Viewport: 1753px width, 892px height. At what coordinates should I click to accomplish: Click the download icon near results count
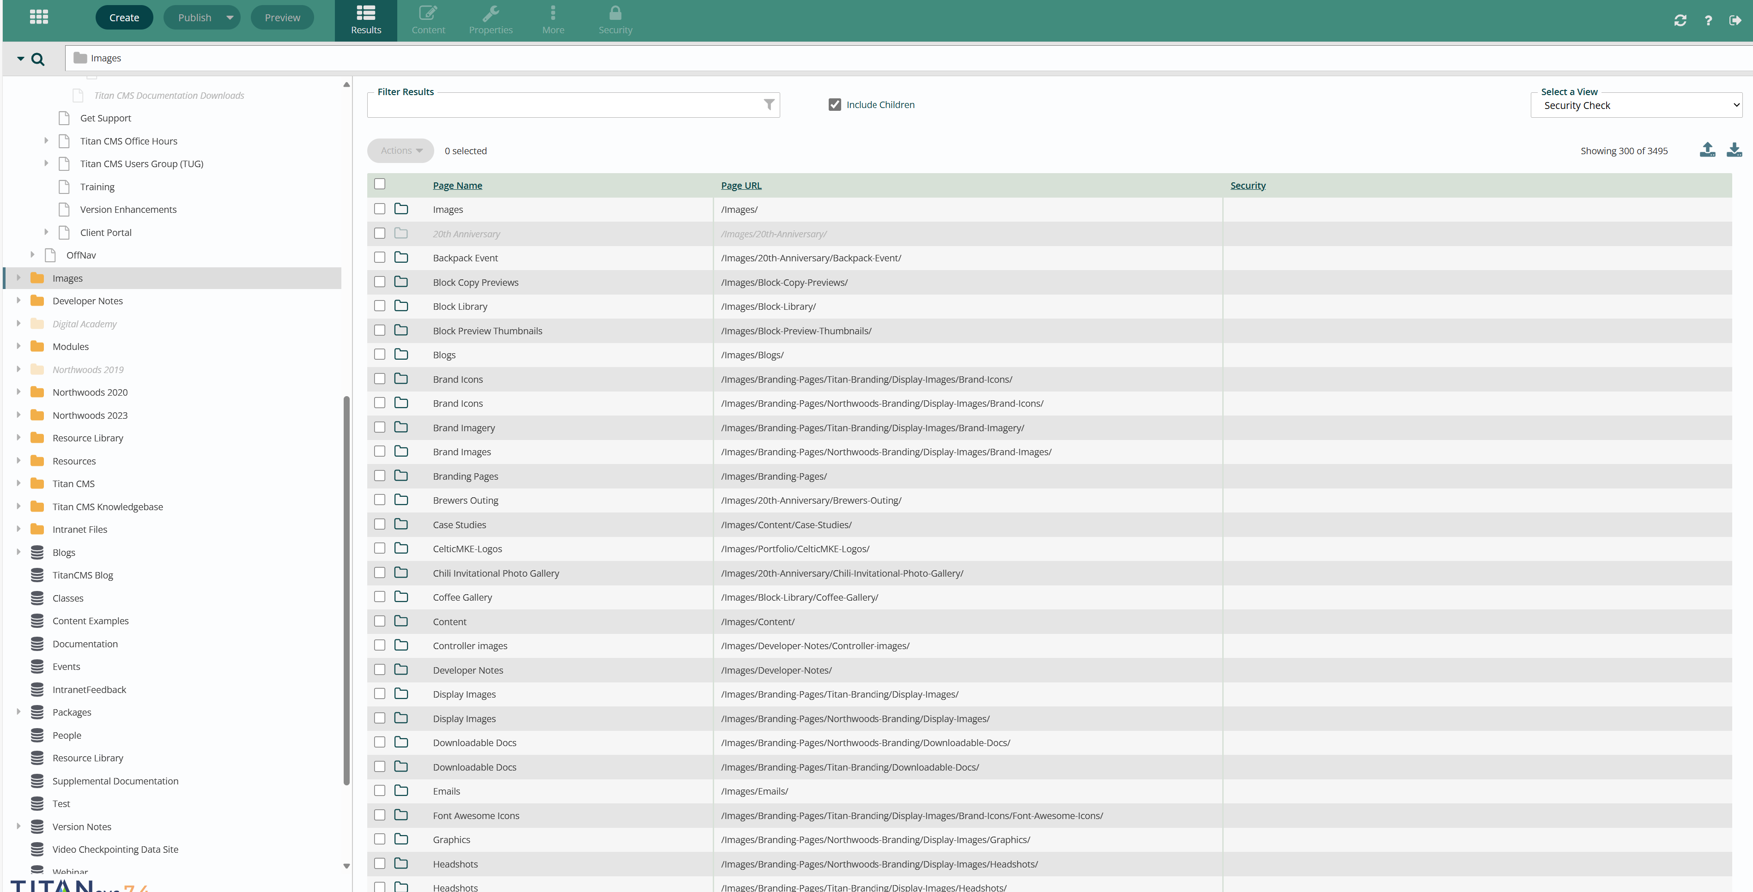click(1735, 151)
